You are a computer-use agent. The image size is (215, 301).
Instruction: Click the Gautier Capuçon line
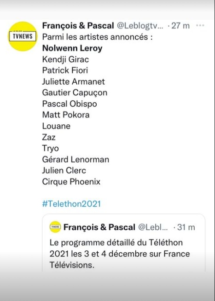click(x=75, y=93)
